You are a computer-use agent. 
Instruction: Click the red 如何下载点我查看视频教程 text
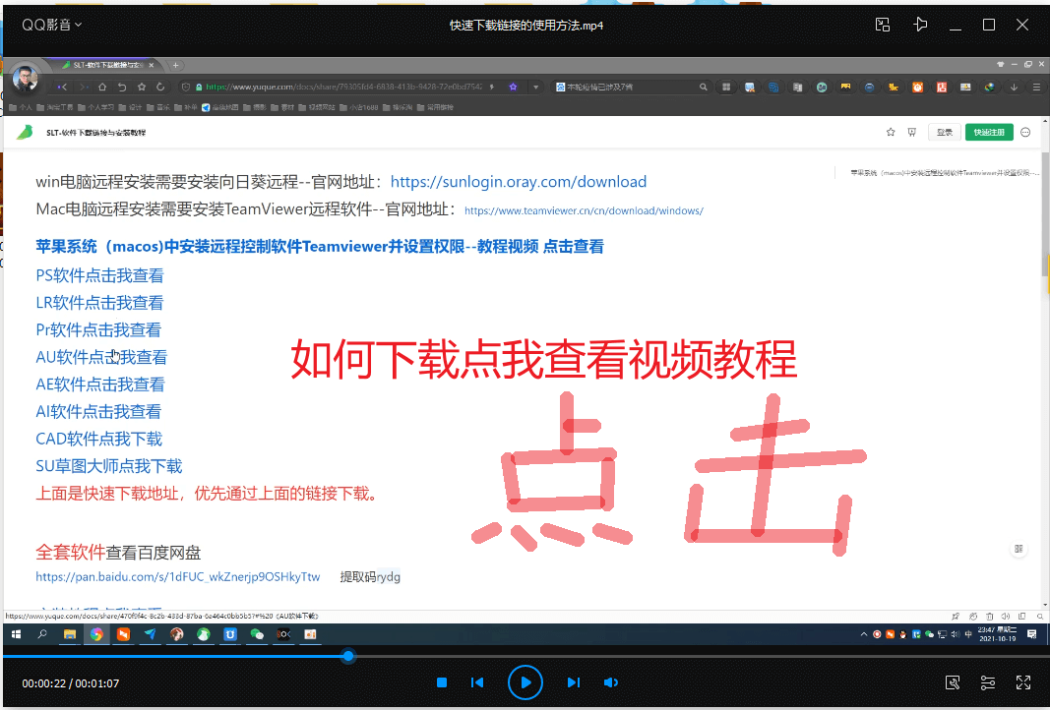tap(544, 360)
